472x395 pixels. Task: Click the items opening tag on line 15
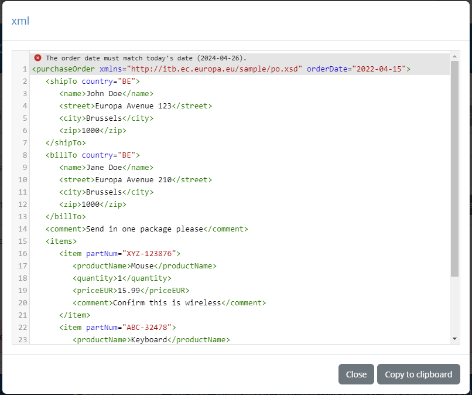(61, 241)
